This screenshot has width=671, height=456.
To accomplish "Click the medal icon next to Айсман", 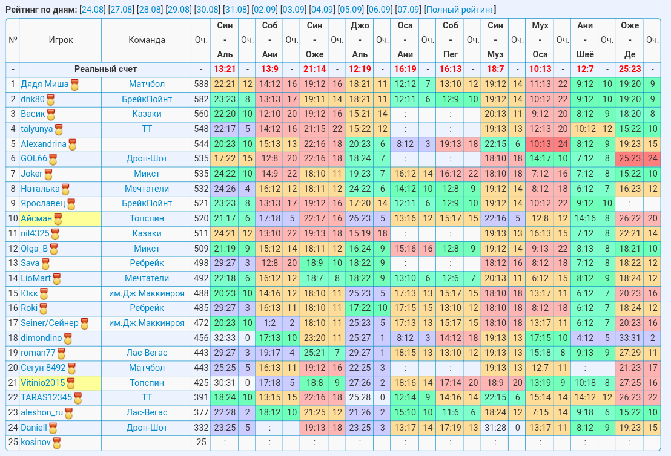I will click(58, 220).
